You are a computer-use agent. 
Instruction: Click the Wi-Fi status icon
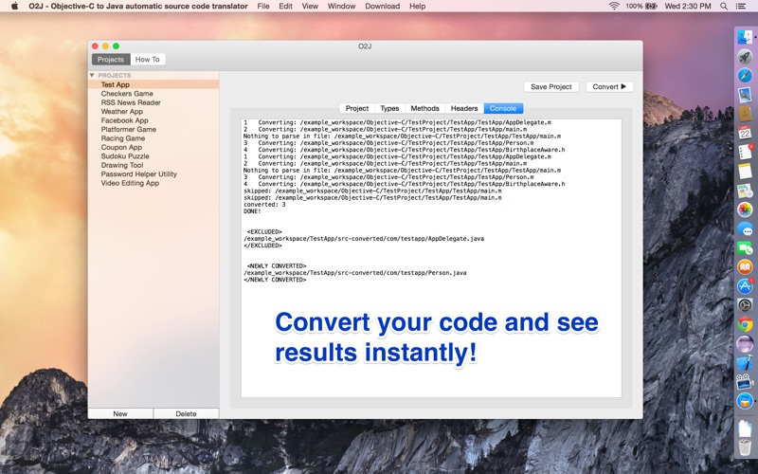click(x=614, y=6)
